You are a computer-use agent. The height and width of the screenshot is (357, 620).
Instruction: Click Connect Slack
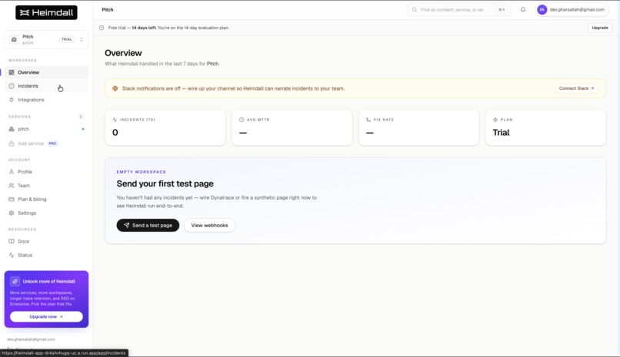(x=576, y=88)
